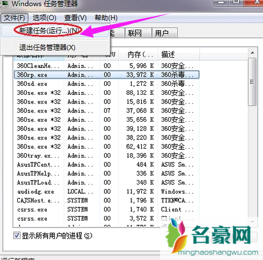This screenshot has width=263, height=260.
Task: Maximize the Task Manager window
Action: [236, 2]
